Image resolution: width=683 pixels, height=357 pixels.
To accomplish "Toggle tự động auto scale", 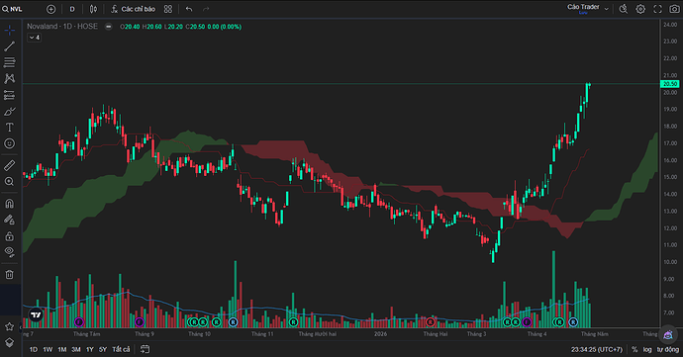I will pos(668,349).
